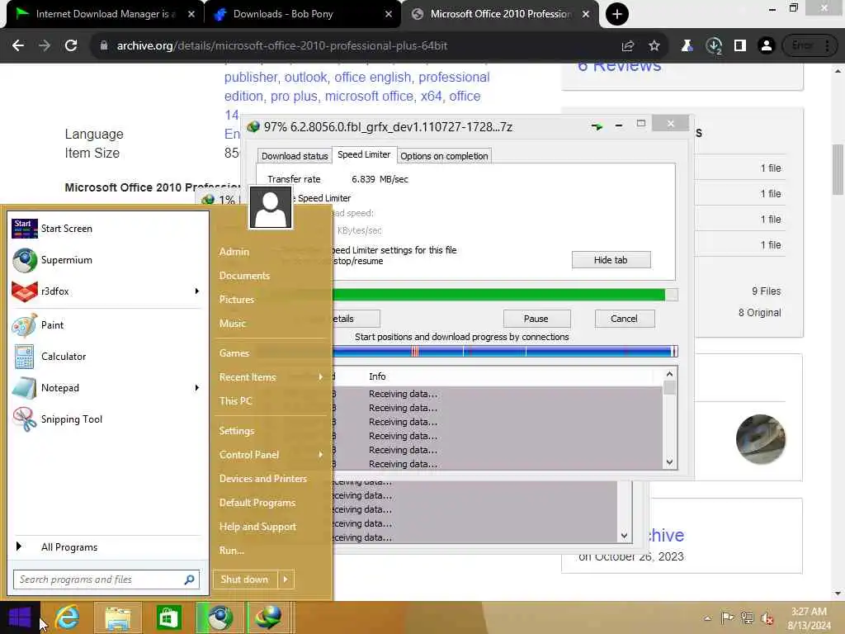Screen dimensions: 845x634
Task: Open browser profile icon
Action: [767, 46]
